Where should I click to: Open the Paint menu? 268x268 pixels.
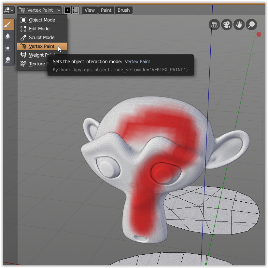[x=106, y=10]
